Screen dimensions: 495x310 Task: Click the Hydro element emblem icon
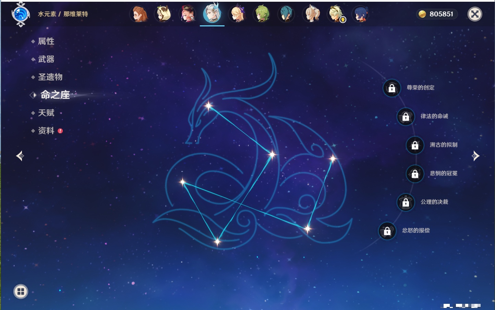21,14
